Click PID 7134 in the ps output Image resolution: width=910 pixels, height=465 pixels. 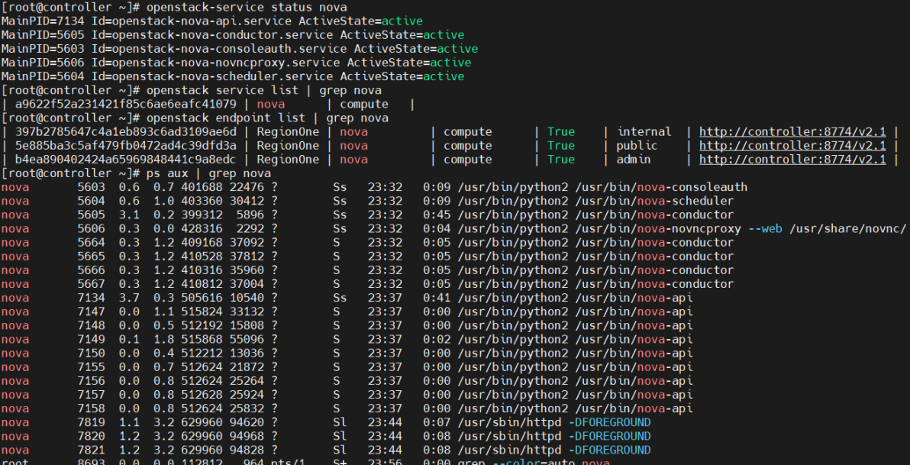click(91, 298)
